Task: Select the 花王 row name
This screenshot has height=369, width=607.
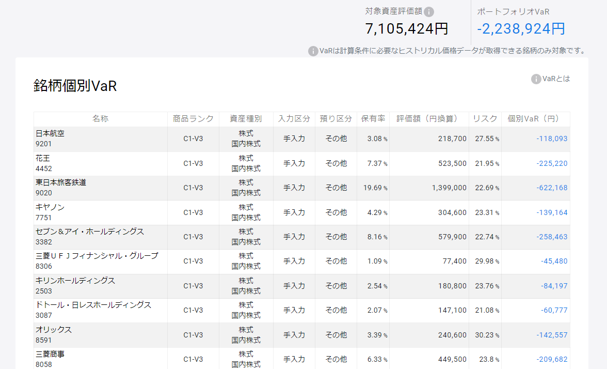Action: 42,158
